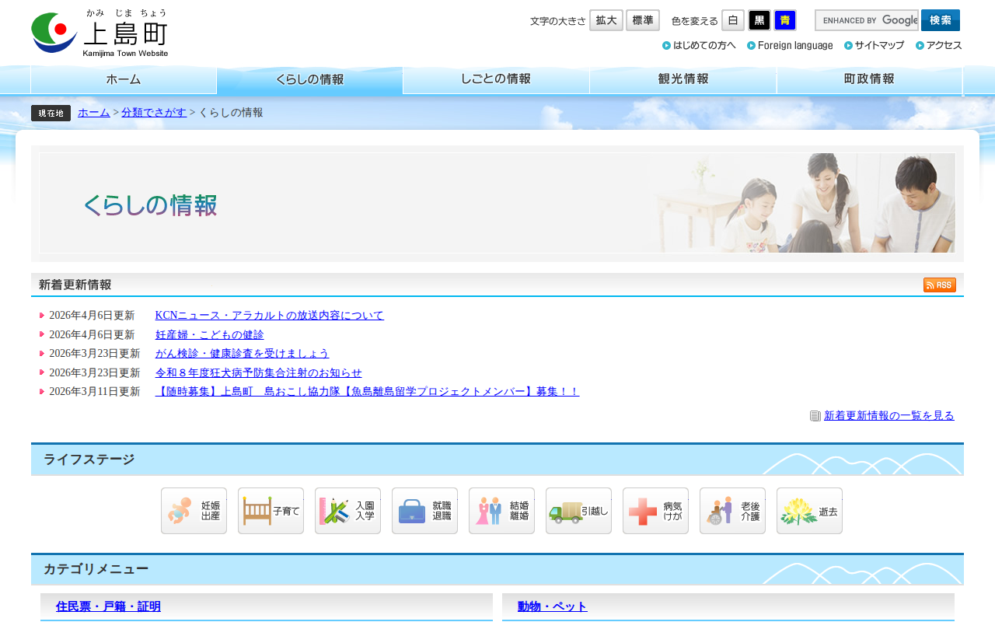
Task: Open 住民票・戸籍・証明 category
Action: (109, 606)
